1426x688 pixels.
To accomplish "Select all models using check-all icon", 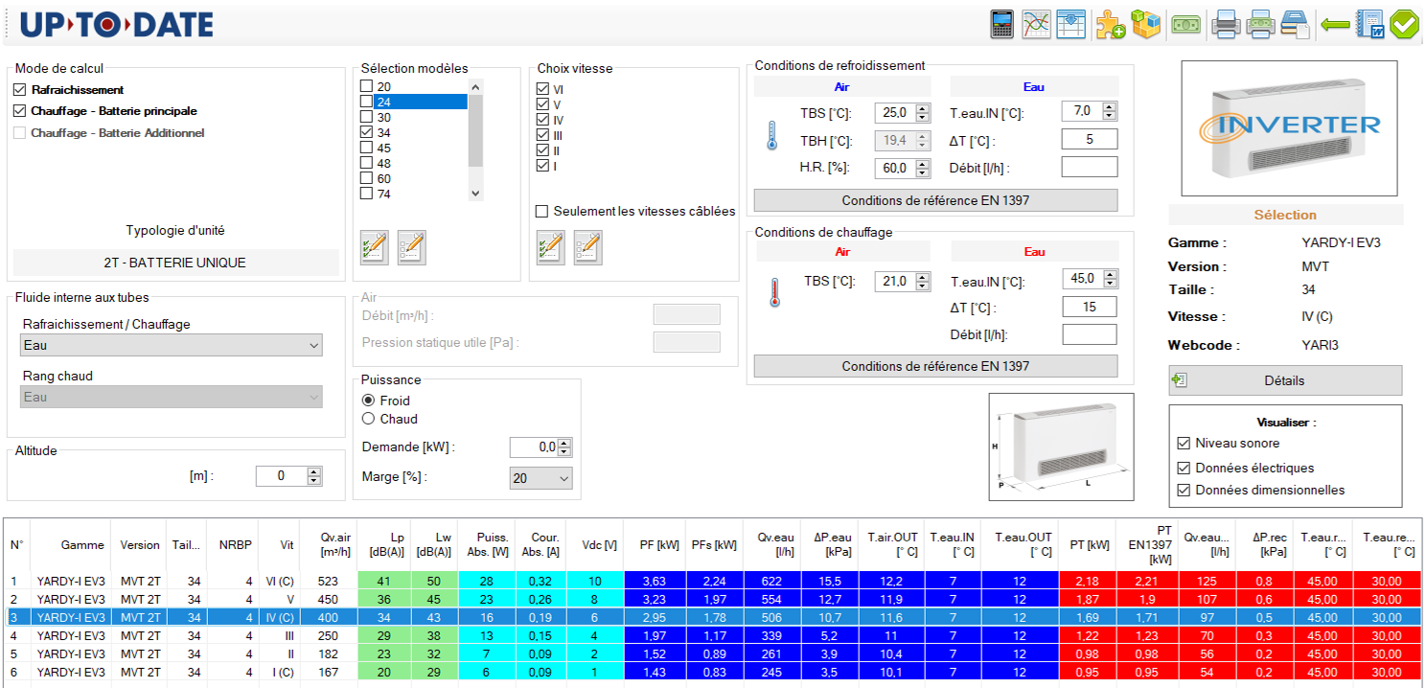I will (374, 247).
